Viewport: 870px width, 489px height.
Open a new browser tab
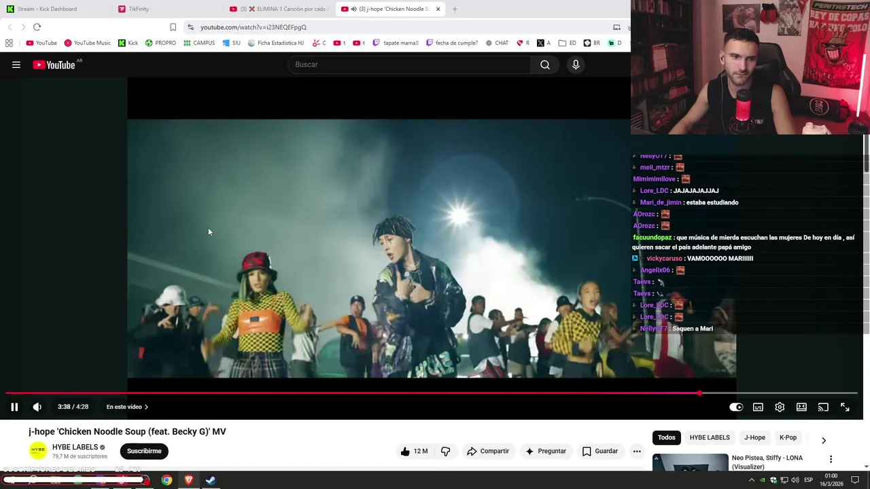[x=455, y=9]
